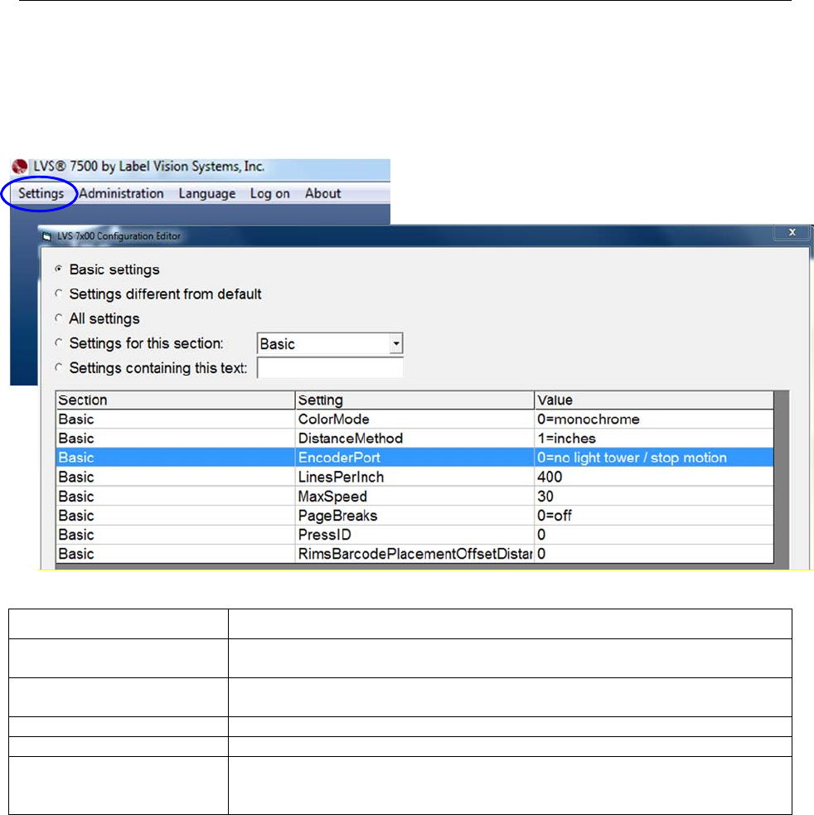Open the About menu
Viewport: 814px width, 815px height.
point(322,193)
